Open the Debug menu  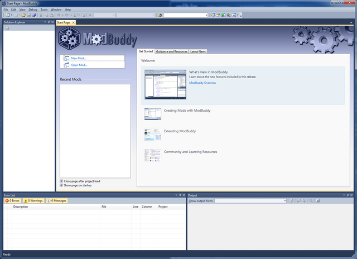click(x=33, y=9)
